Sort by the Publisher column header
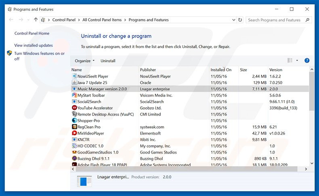The height and width of the screenshot is (196, 319). coord(174,70)
